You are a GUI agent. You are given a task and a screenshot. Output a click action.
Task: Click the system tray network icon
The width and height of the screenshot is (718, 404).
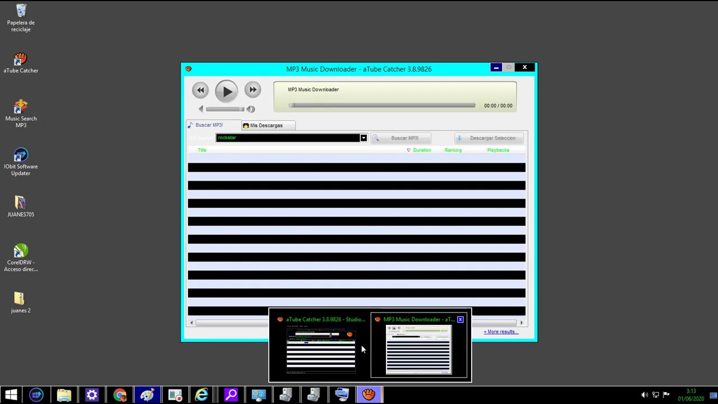[656, 395]
